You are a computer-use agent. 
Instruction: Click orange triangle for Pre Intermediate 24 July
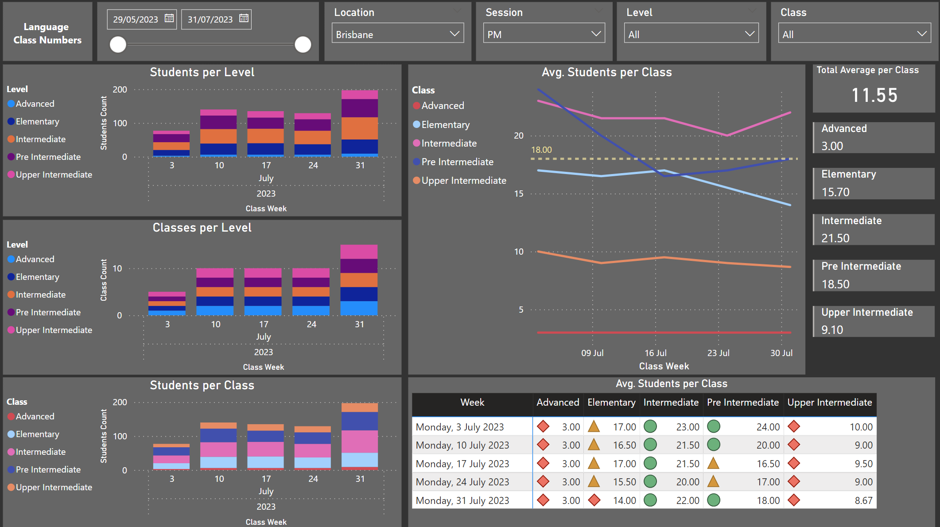(713, 481)
